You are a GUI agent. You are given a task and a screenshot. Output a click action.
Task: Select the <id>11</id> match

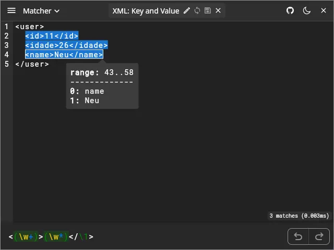[x=52, y=36]
